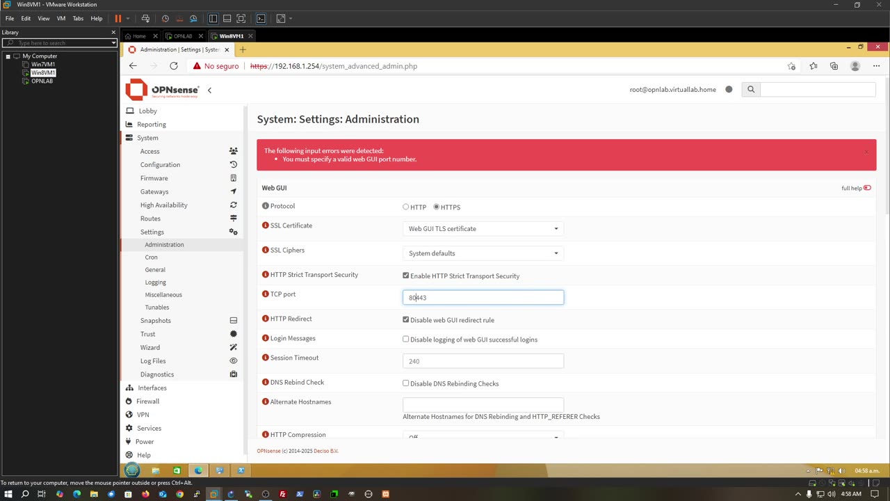This screenshot has height=501, width=890.
Task: Click the guest VM Start orb
Action: [x=132, y=470]
